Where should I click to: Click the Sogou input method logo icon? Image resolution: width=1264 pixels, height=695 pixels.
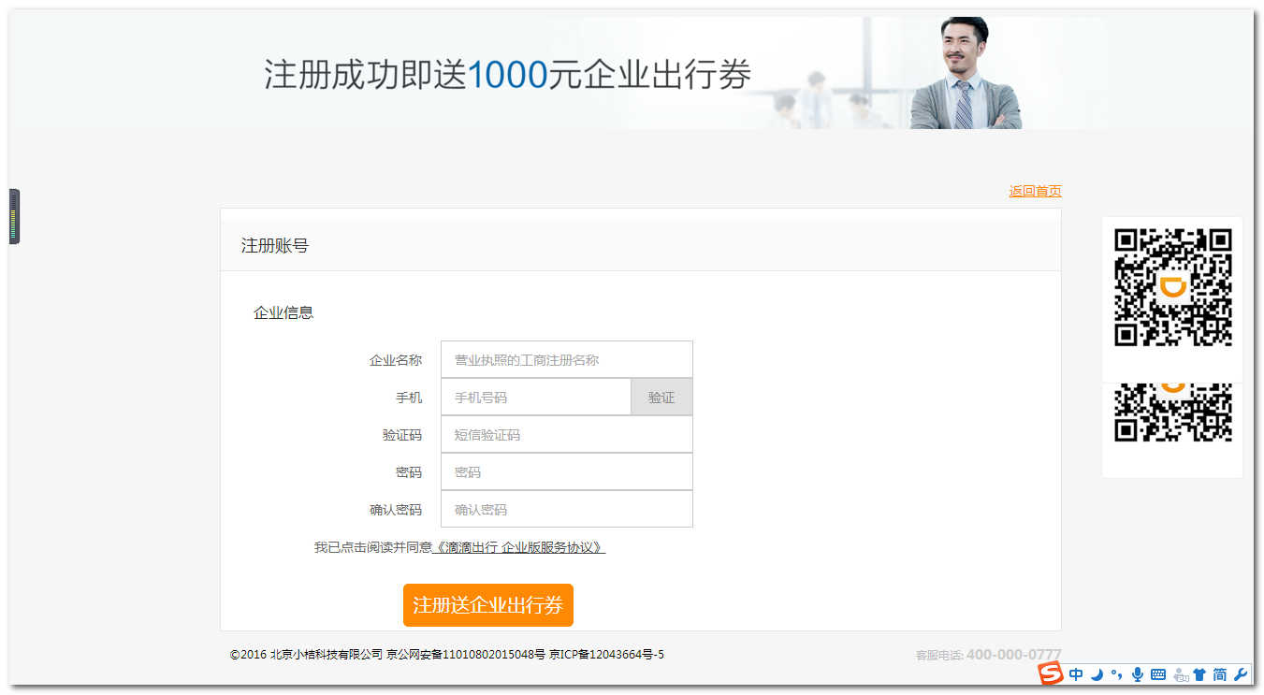point(1052,673)
